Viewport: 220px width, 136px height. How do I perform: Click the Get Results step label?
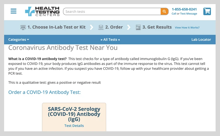(x=157, y=27)
